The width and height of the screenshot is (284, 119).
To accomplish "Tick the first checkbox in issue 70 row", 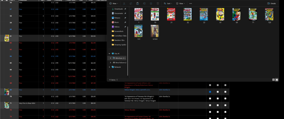I will tap(210, 98).
